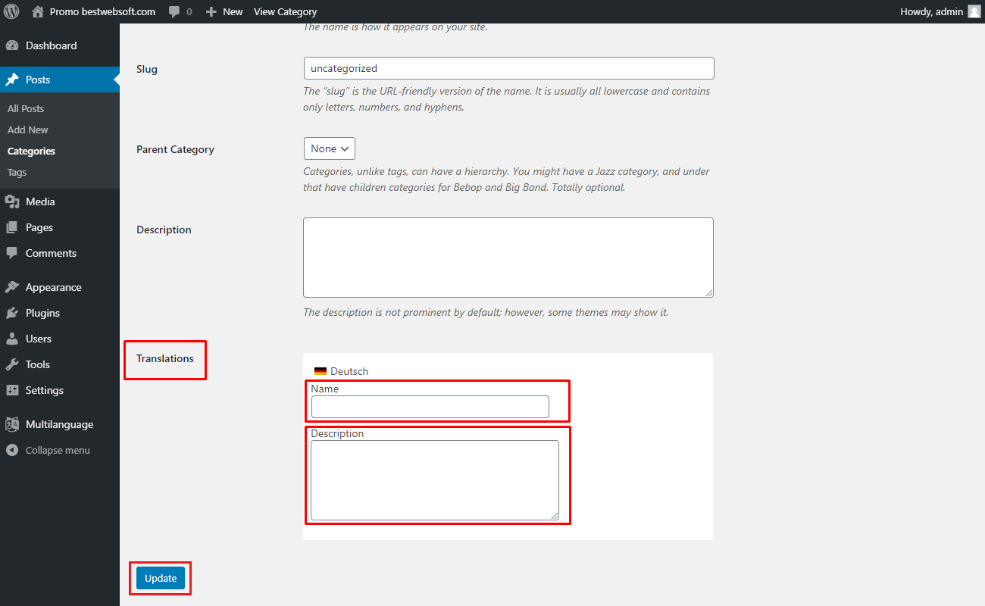
Task: Open Tools menu item
Action: click(x=60, y=364)
